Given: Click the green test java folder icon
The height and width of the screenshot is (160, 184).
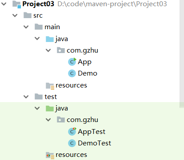Looking at the screenshot, I should pyautogui.click(x=50, y=108).
